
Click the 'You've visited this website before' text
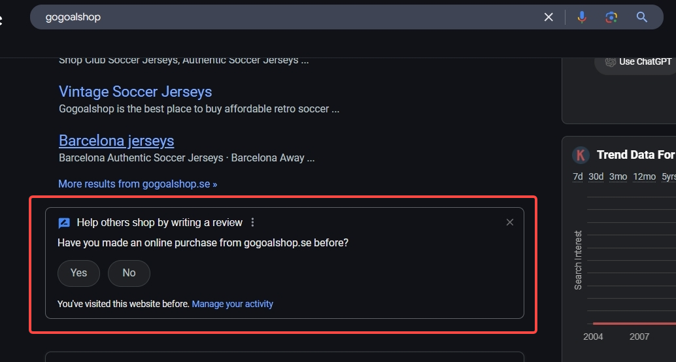point(124,304)
